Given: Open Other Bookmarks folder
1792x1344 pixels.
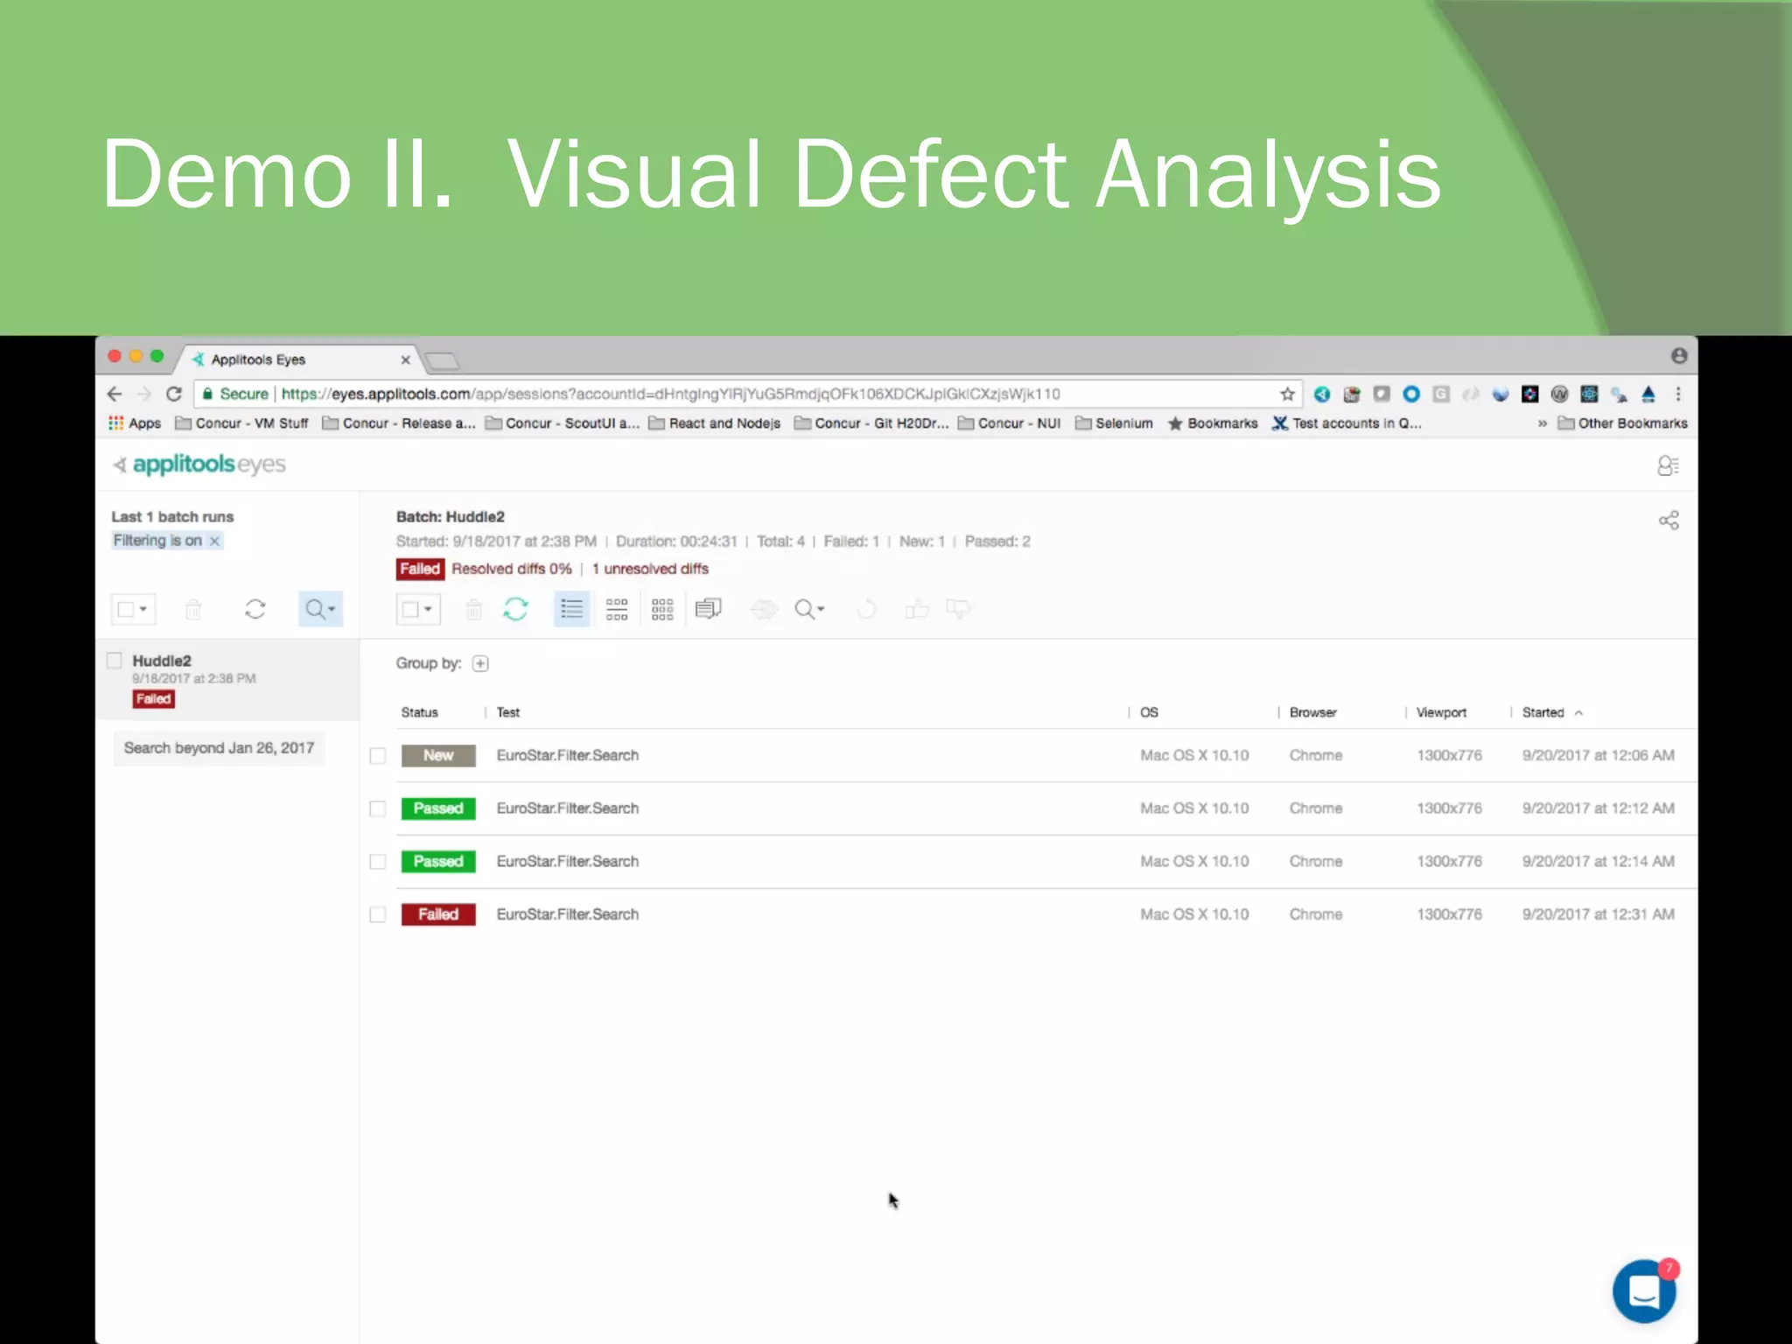Looking at the screenshot, I should pyautogui.click(x=1623, y=423).
